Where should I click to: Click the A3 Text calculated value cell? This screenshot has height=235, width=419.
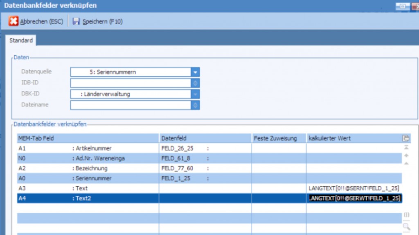354,188
